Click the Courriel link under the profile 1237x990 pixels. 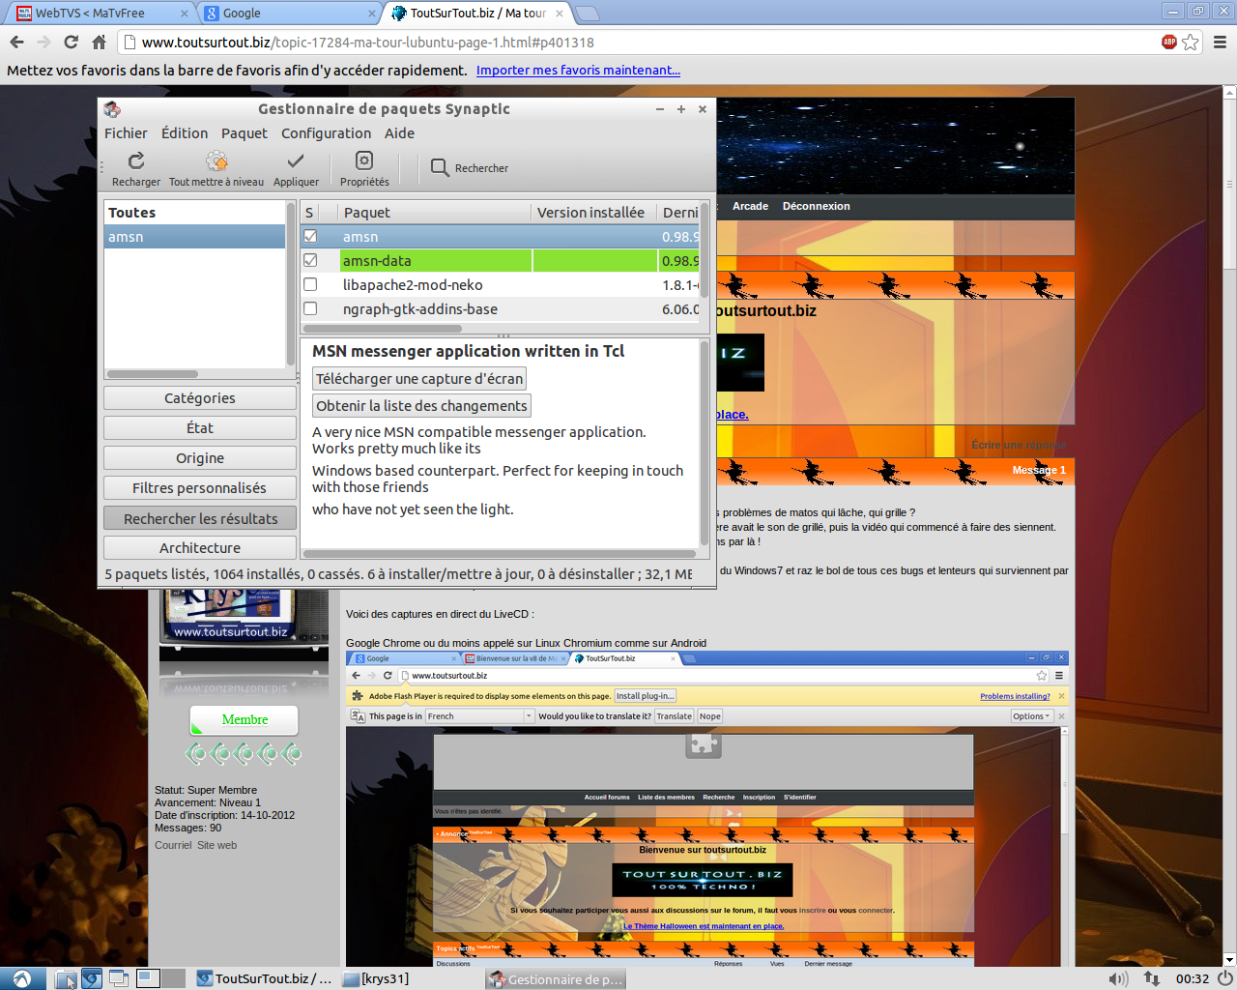(173, 845)
